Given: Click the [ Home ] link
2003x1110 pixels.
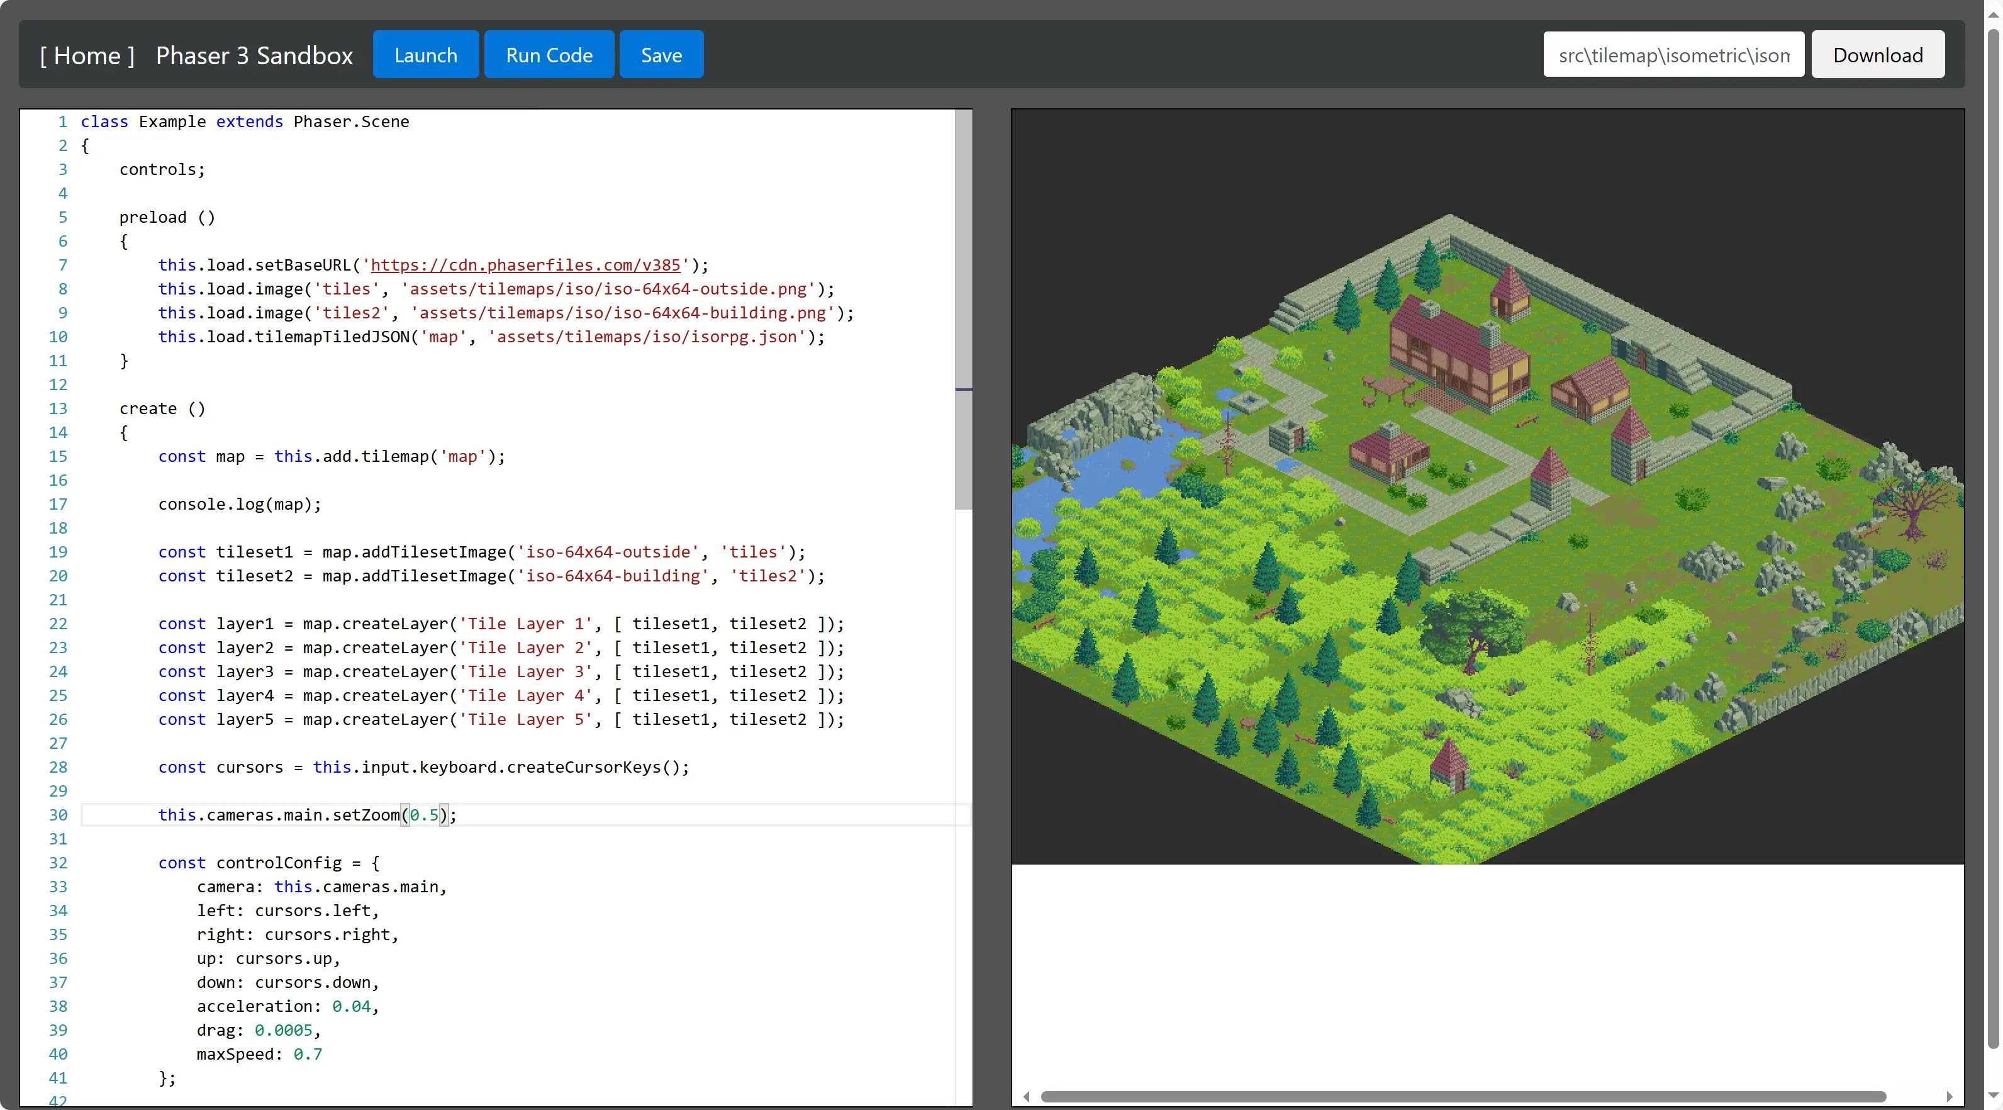Looking at the screenshot, I should [87, 55].
